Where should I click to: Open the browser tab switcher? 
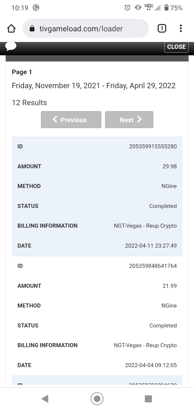pos(162,28)
